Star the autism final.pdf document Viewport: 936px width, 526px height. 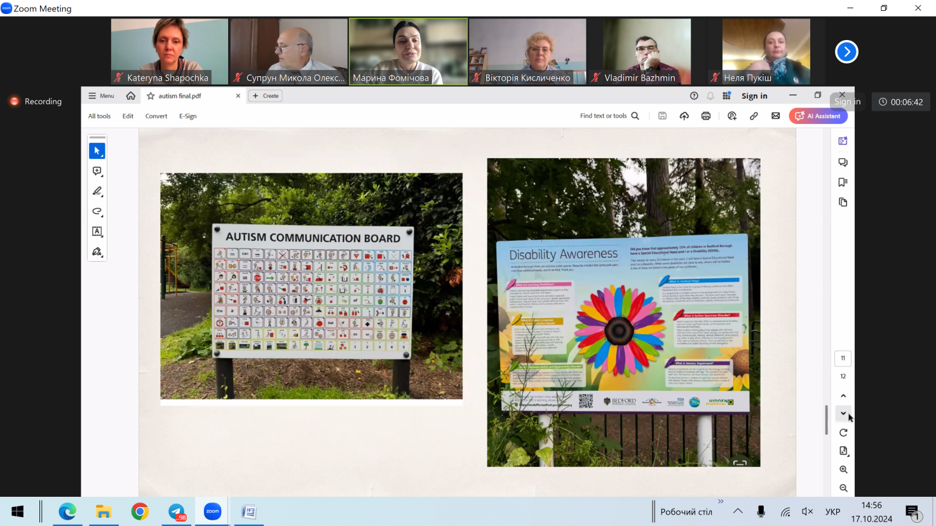click(151, 96)
